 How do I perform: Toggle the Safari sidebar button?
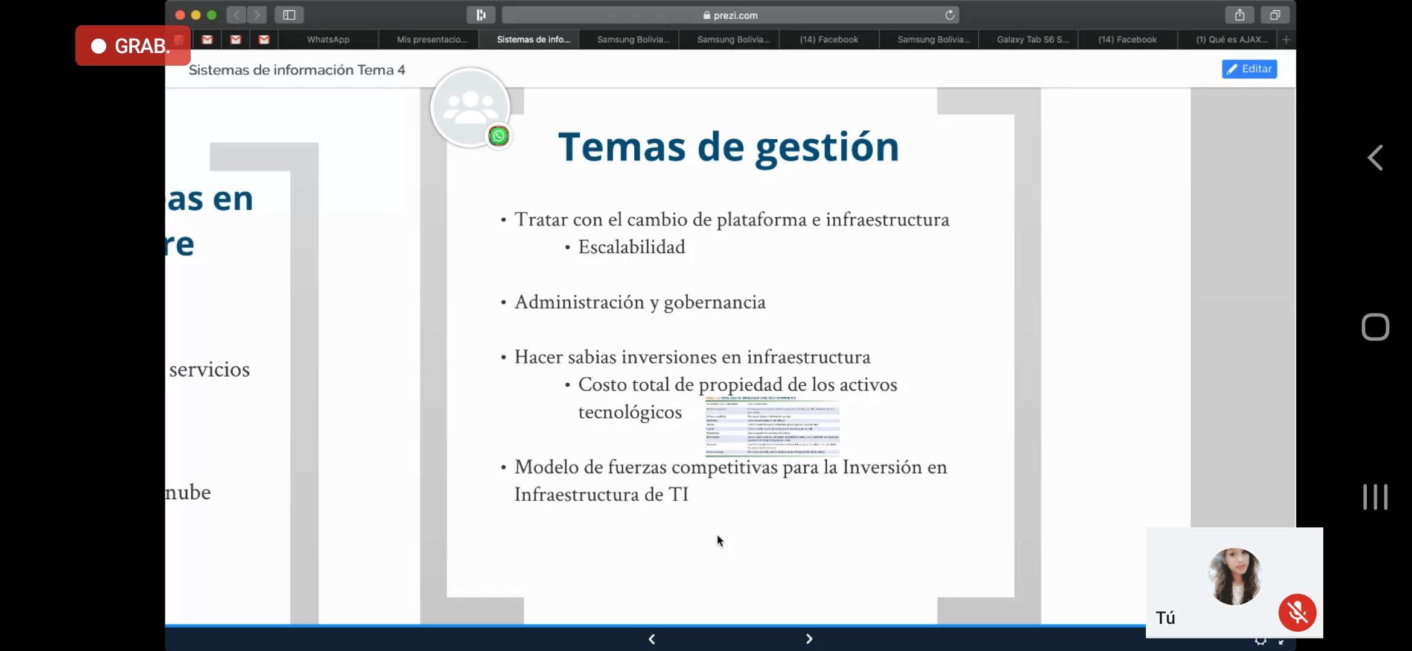tap(288, 15)
